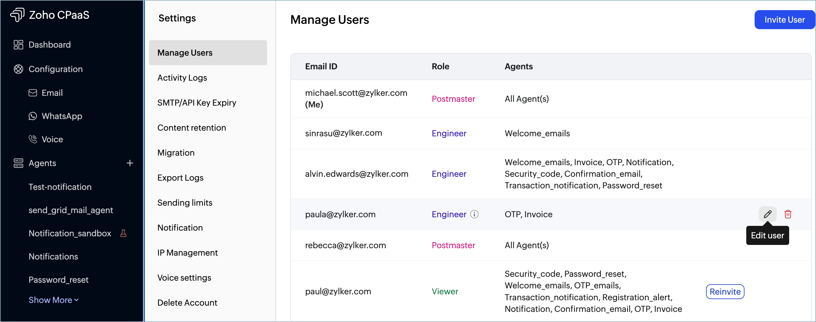
Task: Expand Show More agents list
Action: 54,300
